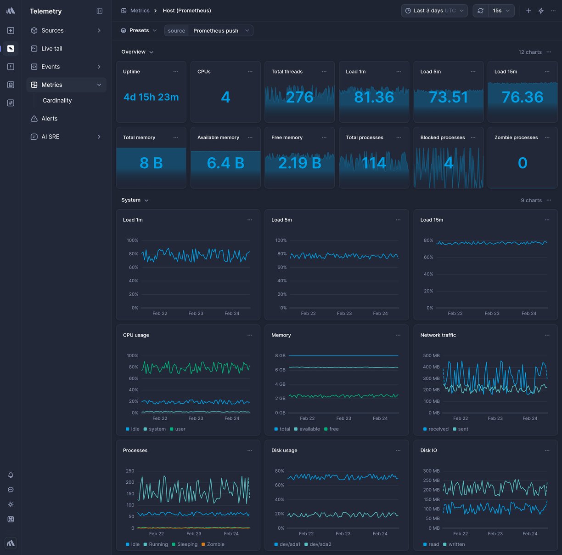562x555 pixels.
Task: Click the refresh icon next to the interval selector
Action: (x=480, y=10)
